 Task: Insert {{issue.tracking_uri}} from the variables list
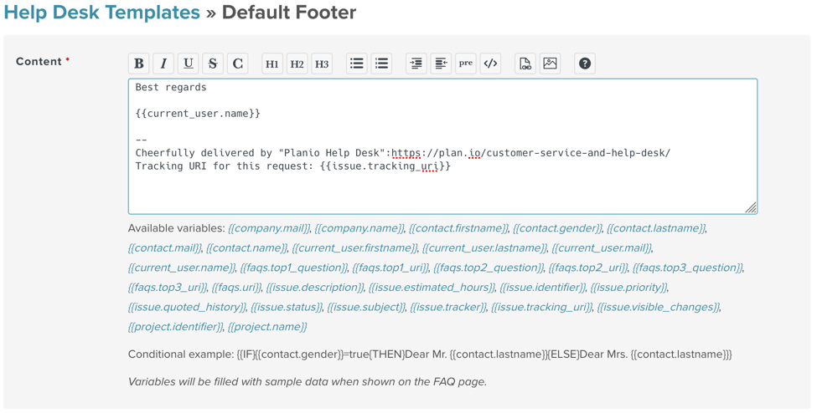pyautogui.click(x=542, y=308)
